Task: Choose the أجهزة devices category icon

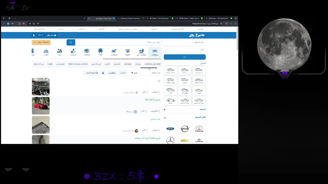Action: [127, 52]
